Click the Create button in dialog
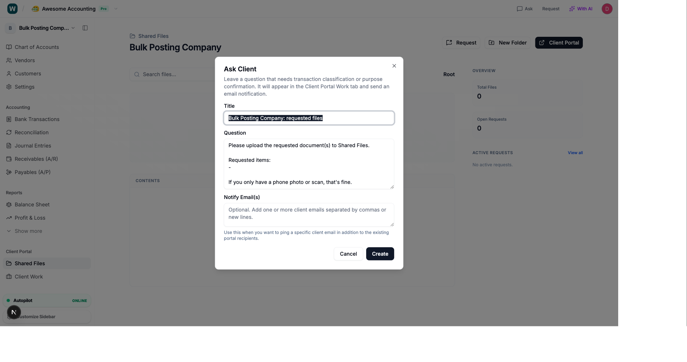The height and width of the screenshot is (362, 687). coord(380,254)
